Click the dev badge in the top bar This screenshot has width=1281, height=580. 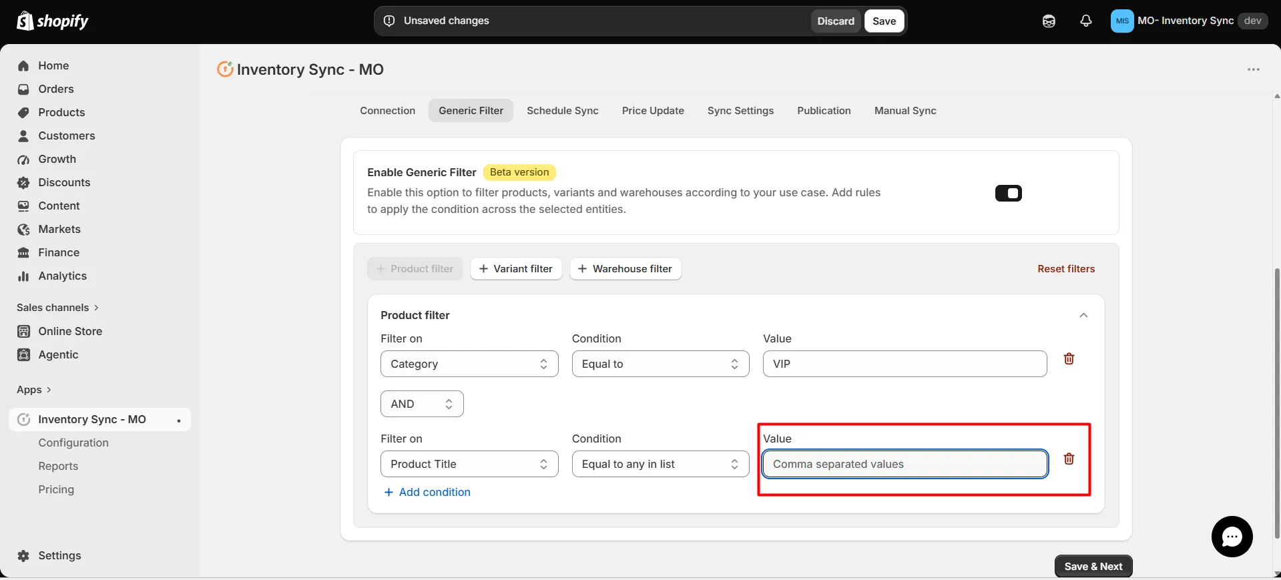point(1252,21)
